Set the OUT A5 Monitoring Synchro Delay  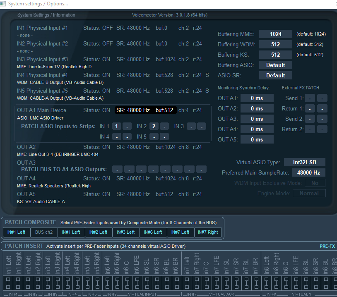click(257, 139)
